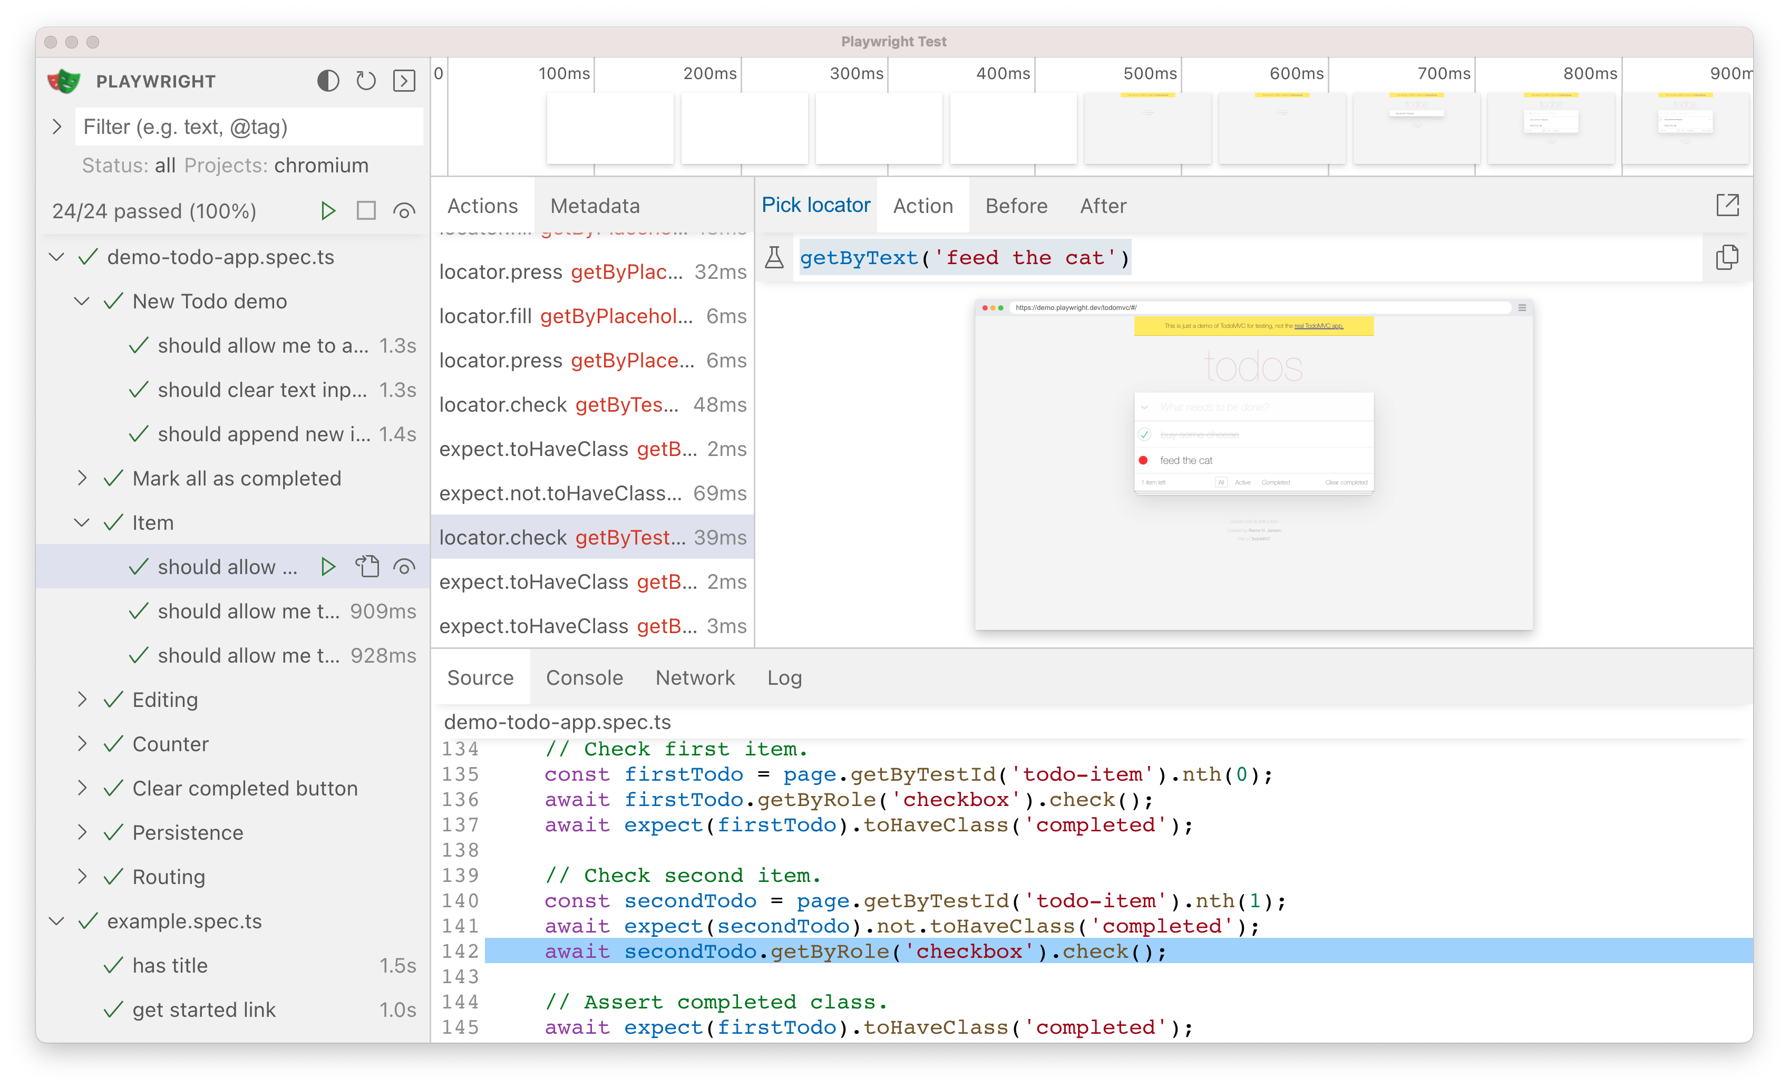Click the Playwright masks logo
The height and width of the screenshot is (1087, 1789).
[64, 81]
